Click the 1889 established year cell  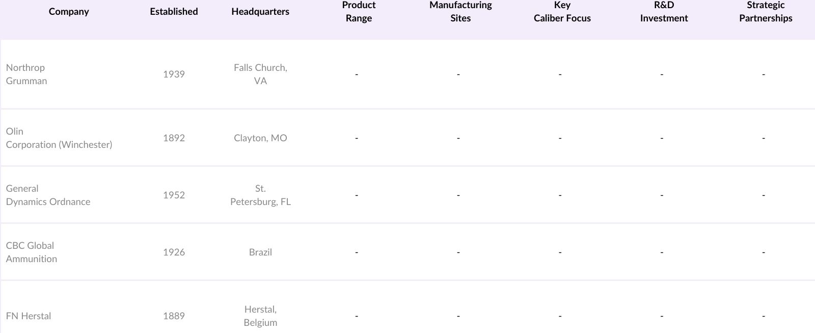click(x=174, y=316)
